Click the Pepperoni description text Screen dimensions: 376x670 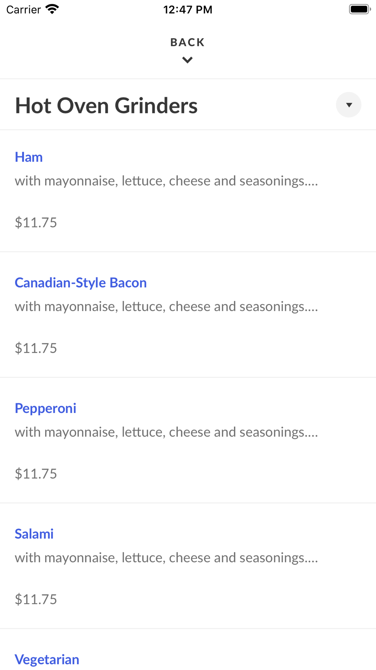click(x=166, y=432)
